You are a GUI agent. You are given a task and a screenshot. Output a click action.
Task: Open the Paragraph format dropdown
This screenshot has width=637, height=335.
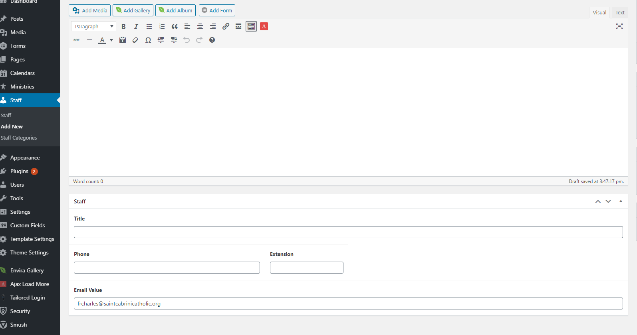[93, 27]
